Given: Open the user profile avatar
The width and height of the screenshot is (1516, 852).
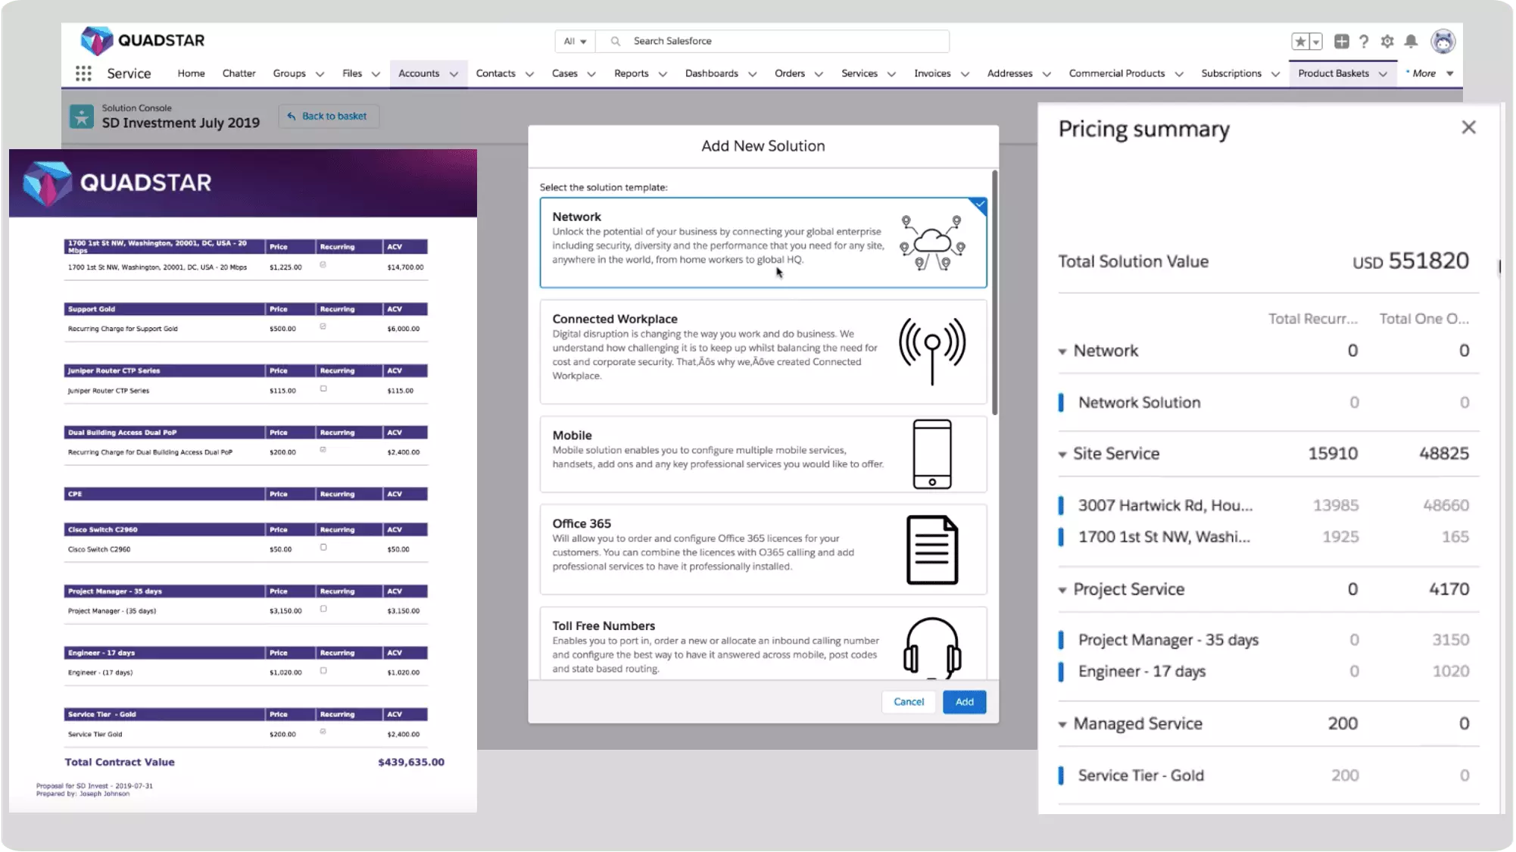Looking at the screenshot, I should [x=1443, y=41].
